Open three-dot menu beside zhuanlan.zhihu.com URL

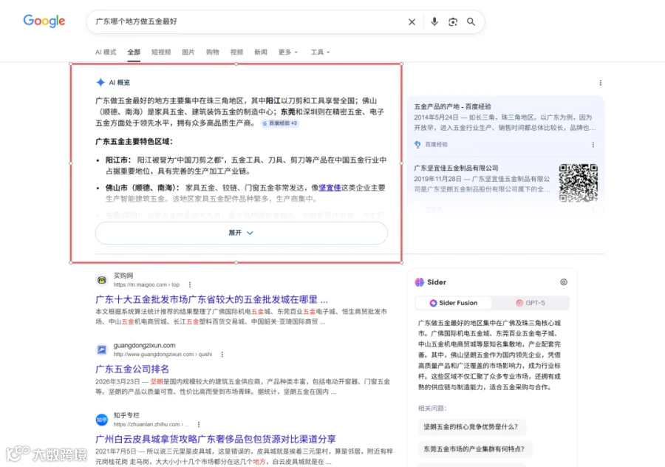click(x=199, y=424)
